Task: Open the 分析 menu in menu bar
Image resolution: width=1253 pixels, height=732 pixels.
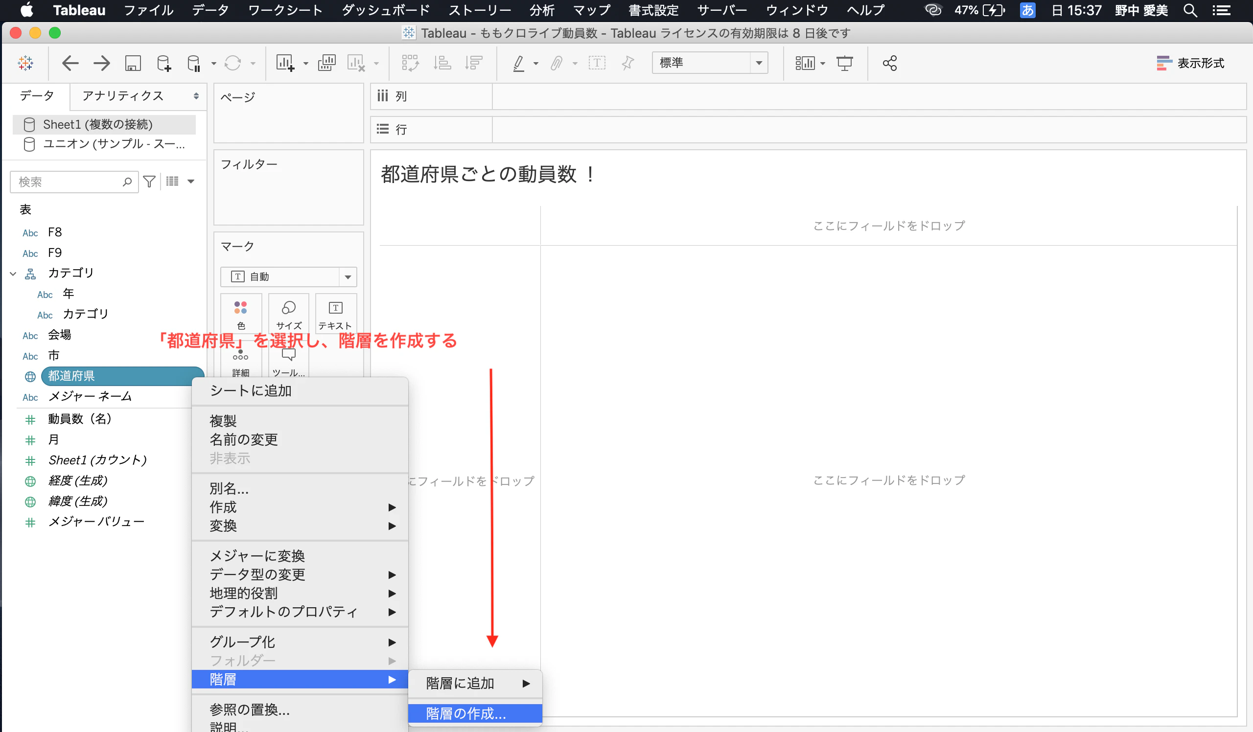Action: pyautogui.click(x=541, y=10)
